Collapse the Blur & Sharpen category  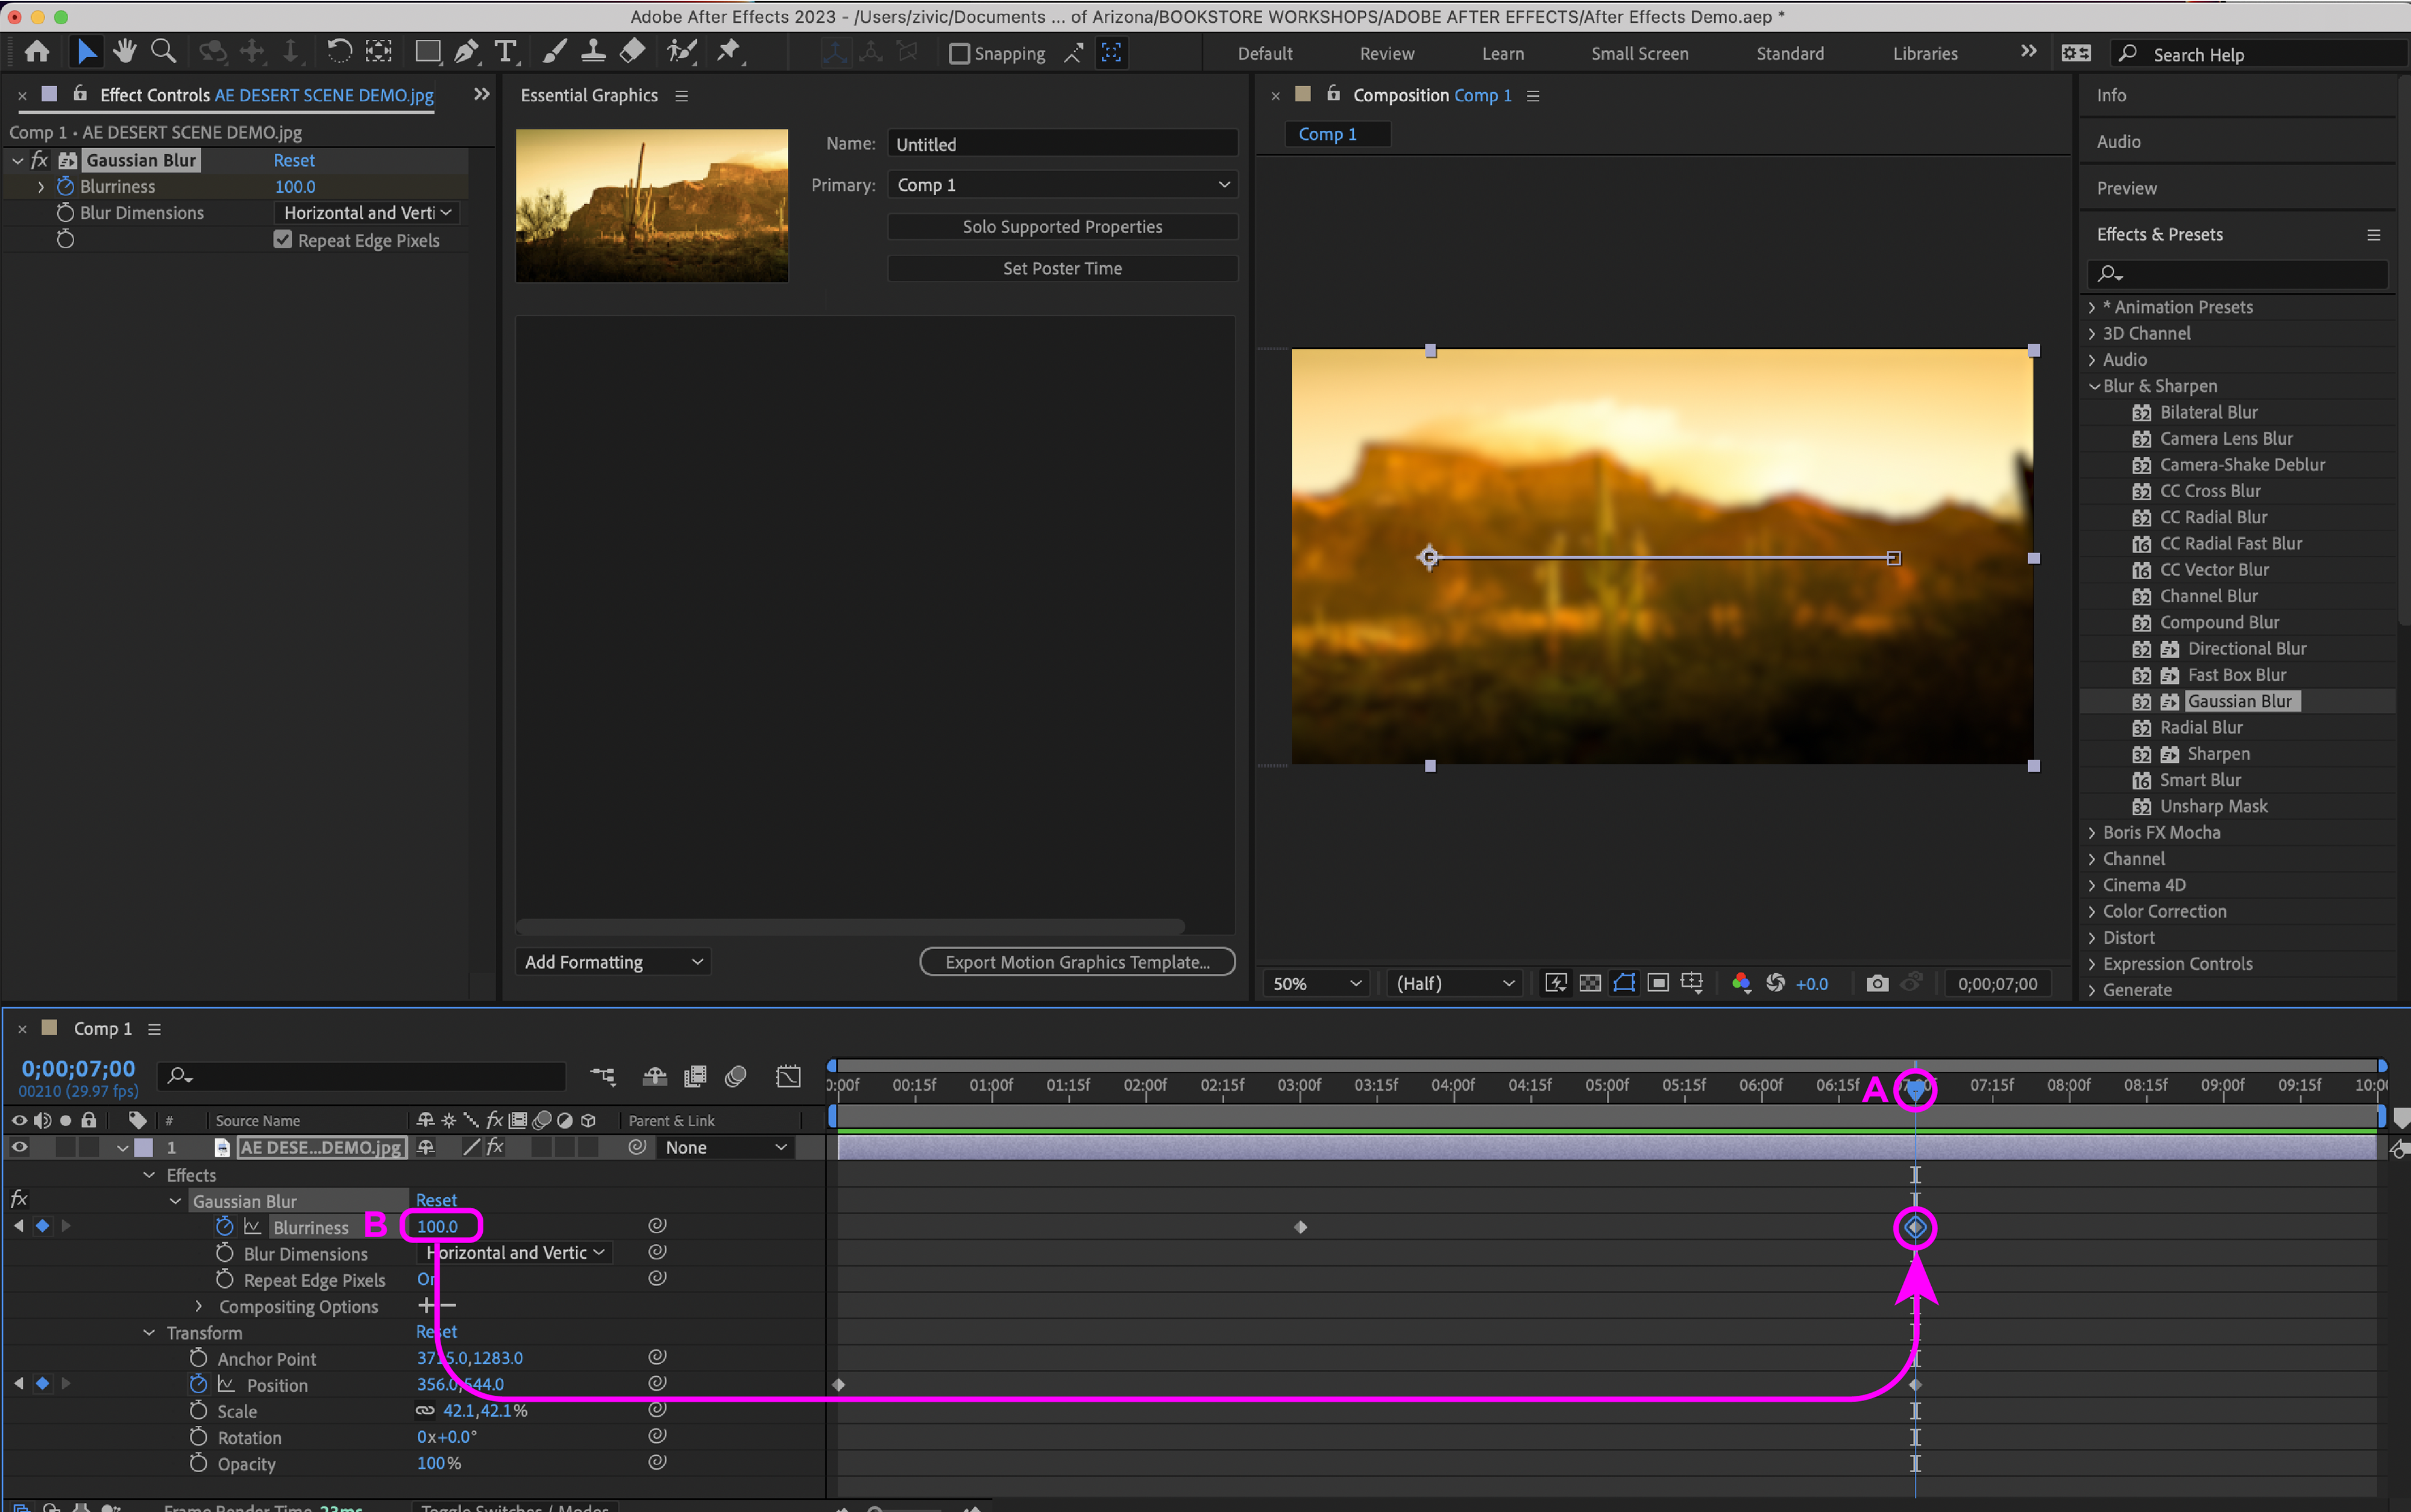point(2094,386)
